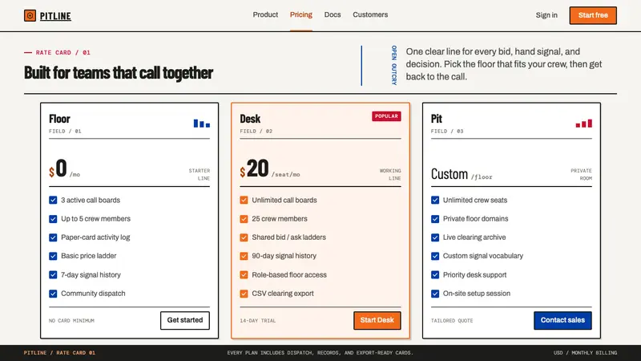Click the blue Contact sales button
This screenshot has width=641, height=361.
click(562, 320)
